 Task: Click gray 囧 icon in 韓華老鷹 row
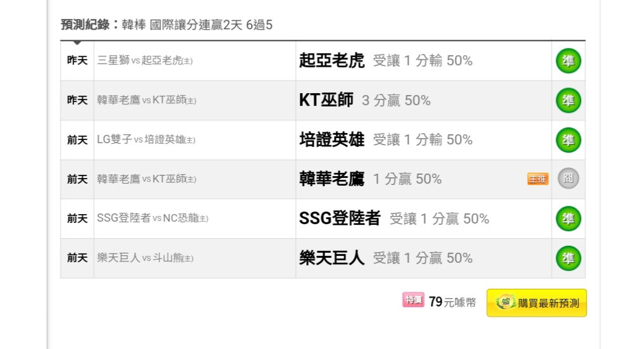coord(568,179)
